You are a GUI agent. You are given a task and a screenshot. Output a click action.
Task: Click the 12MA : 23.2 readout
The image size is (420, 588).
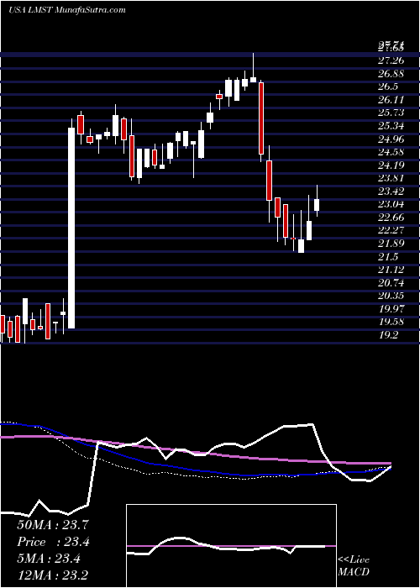[x=53, y=576]
